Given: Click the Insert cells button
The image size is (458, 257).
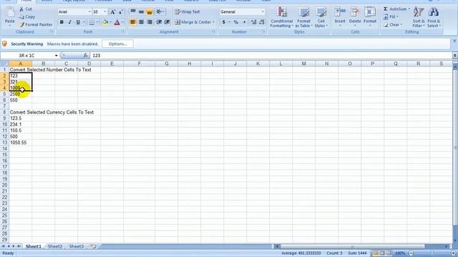Looking at the screenshot, I should point(340,17).
